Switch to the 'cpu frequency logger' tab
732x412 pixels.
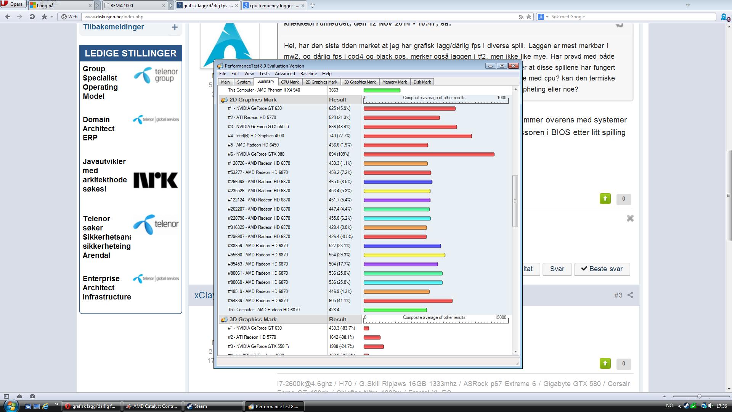tap(274, 5)
